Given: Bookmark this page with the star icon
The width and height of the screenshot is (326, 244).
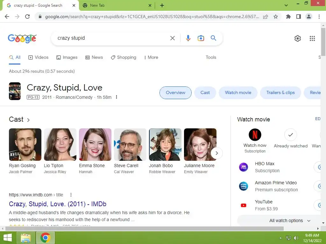Looking at the screenshot, I should click(x=276, y=17).
